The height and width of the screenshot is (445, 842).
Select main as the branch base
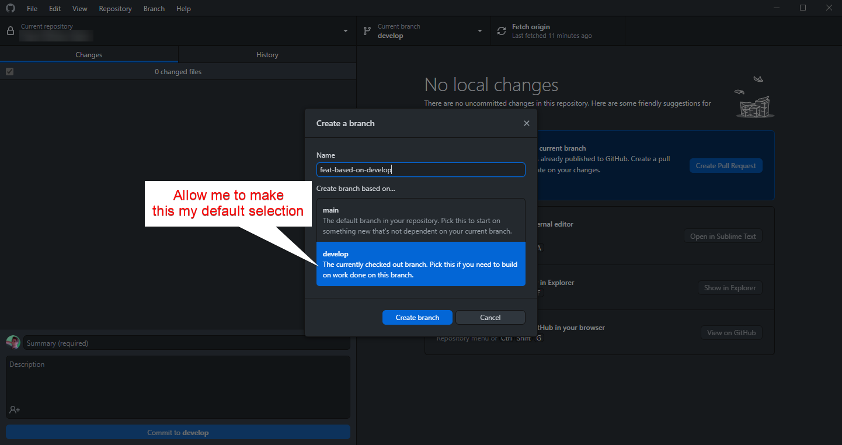coord(420,220)
